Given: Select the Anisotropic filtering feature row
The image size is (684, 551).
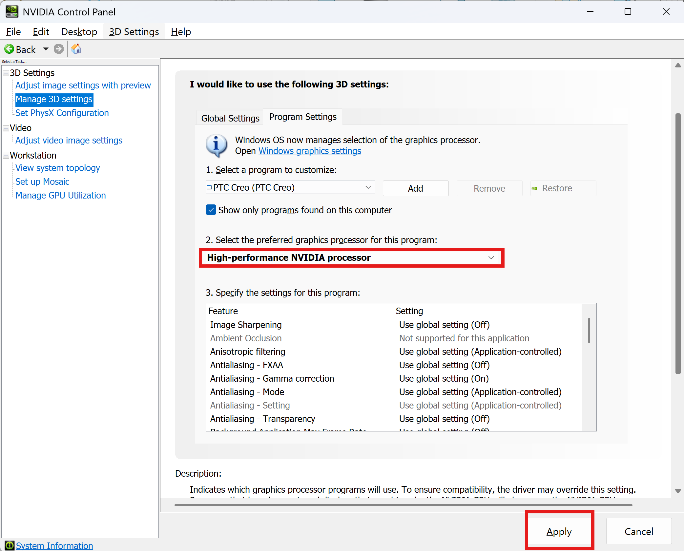Looking at the screenshot, I should click(x=394, y=352).
